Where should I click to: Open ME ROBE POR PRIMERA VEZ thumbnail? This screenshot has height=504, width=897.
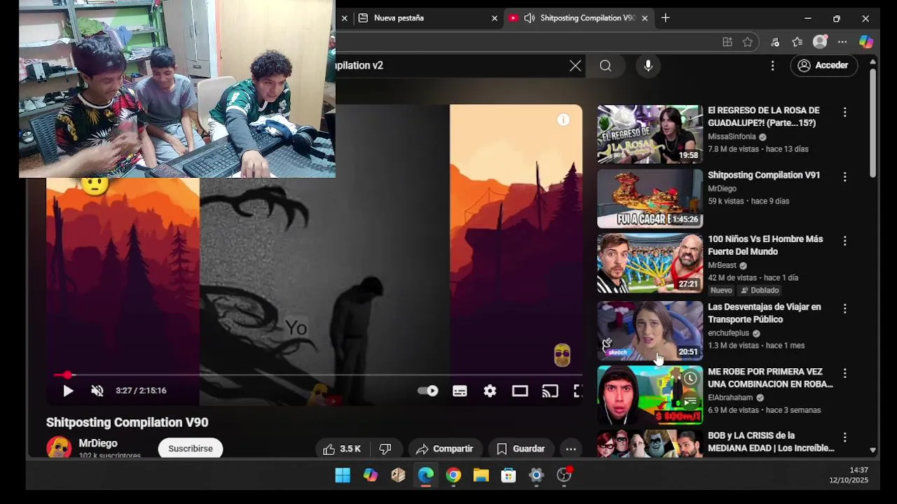tap(650, 395)
